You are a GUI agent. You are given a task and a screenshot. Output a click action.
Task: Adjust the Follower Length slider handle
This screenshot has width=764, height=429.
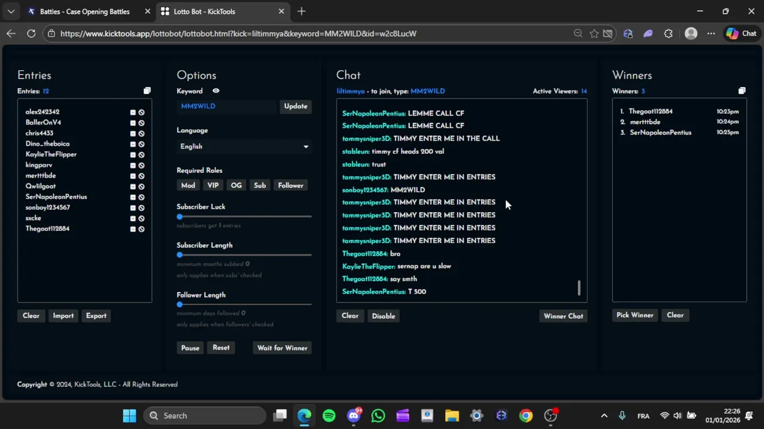click(180, 304)
